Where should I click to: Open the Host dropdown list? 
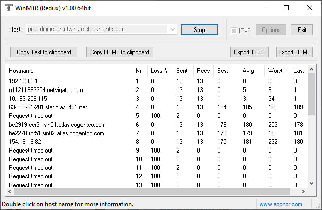pos(172,30)
